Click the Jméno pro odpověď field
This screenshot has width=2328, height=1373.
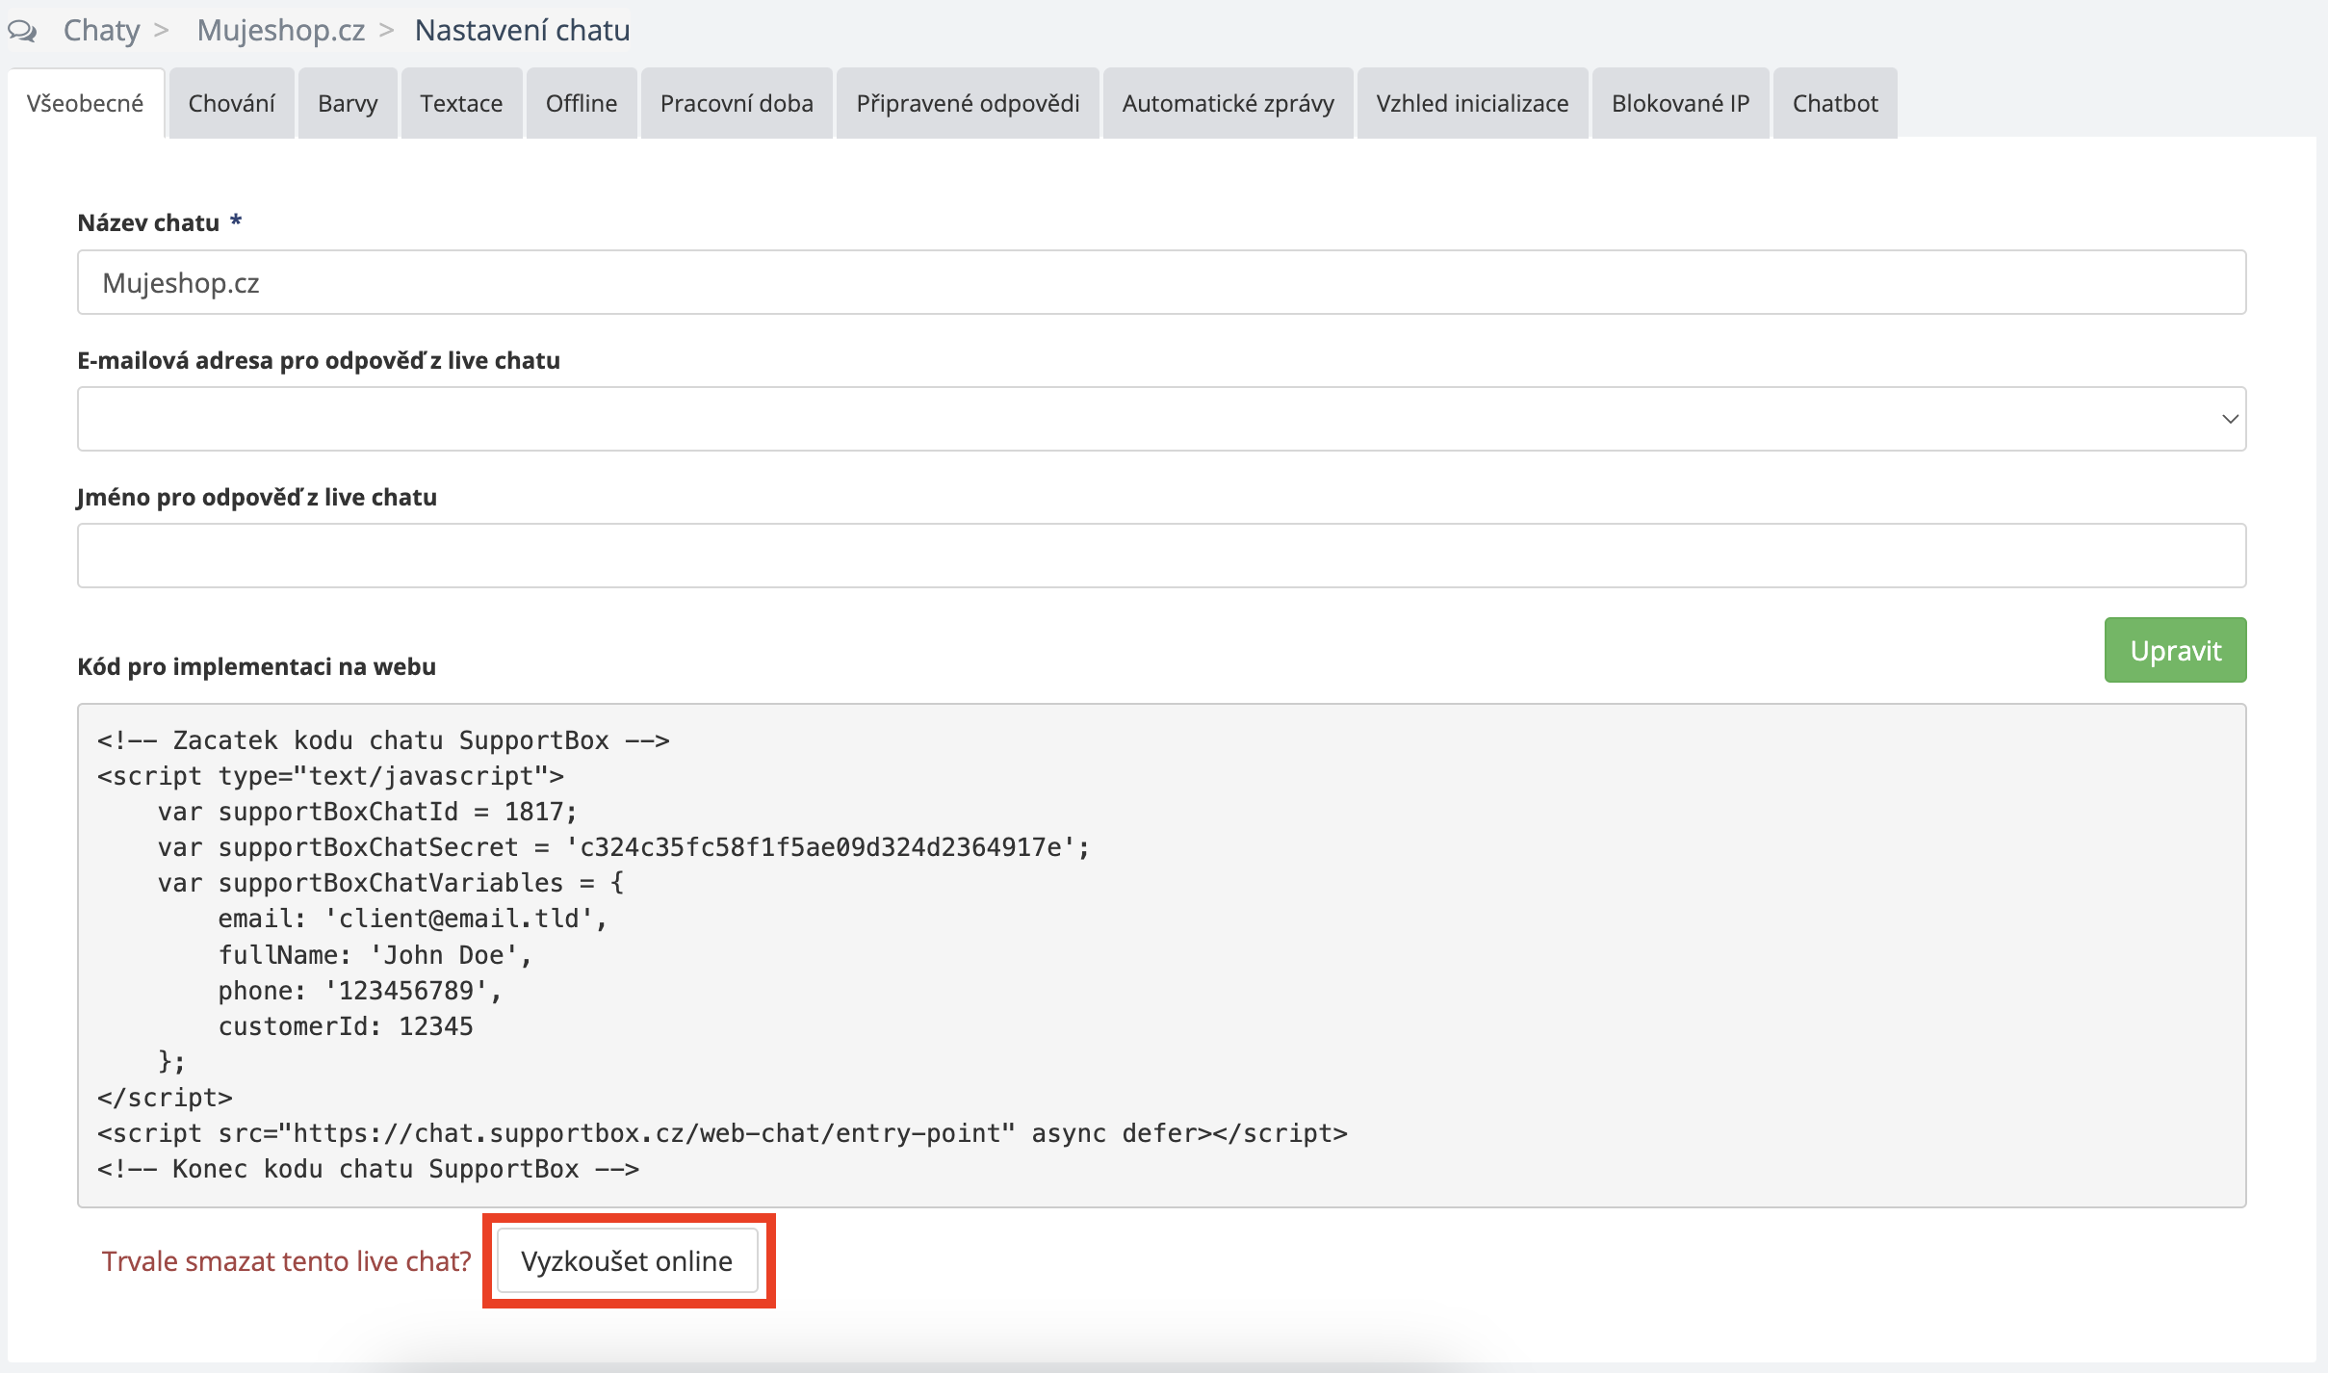pos(1161,556)
